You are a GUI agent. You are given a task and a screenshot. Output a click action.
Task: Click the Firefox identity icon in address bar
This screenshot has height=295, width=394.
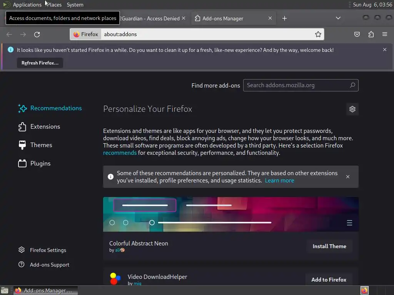tap(86, 34)
